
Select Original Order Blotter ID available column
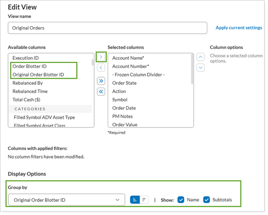[38, 74]
